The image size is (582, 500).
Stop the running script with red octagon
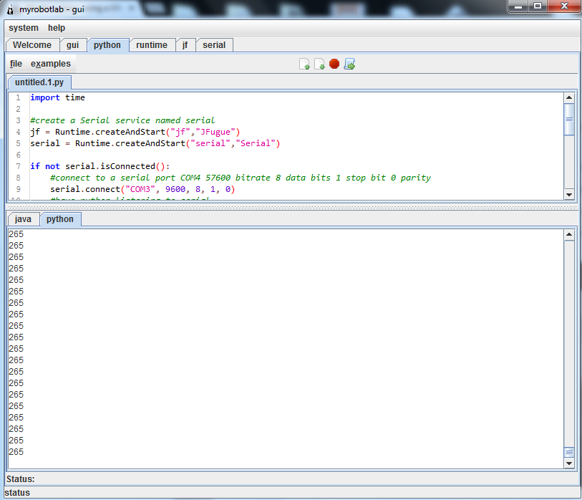coord(334,64)
